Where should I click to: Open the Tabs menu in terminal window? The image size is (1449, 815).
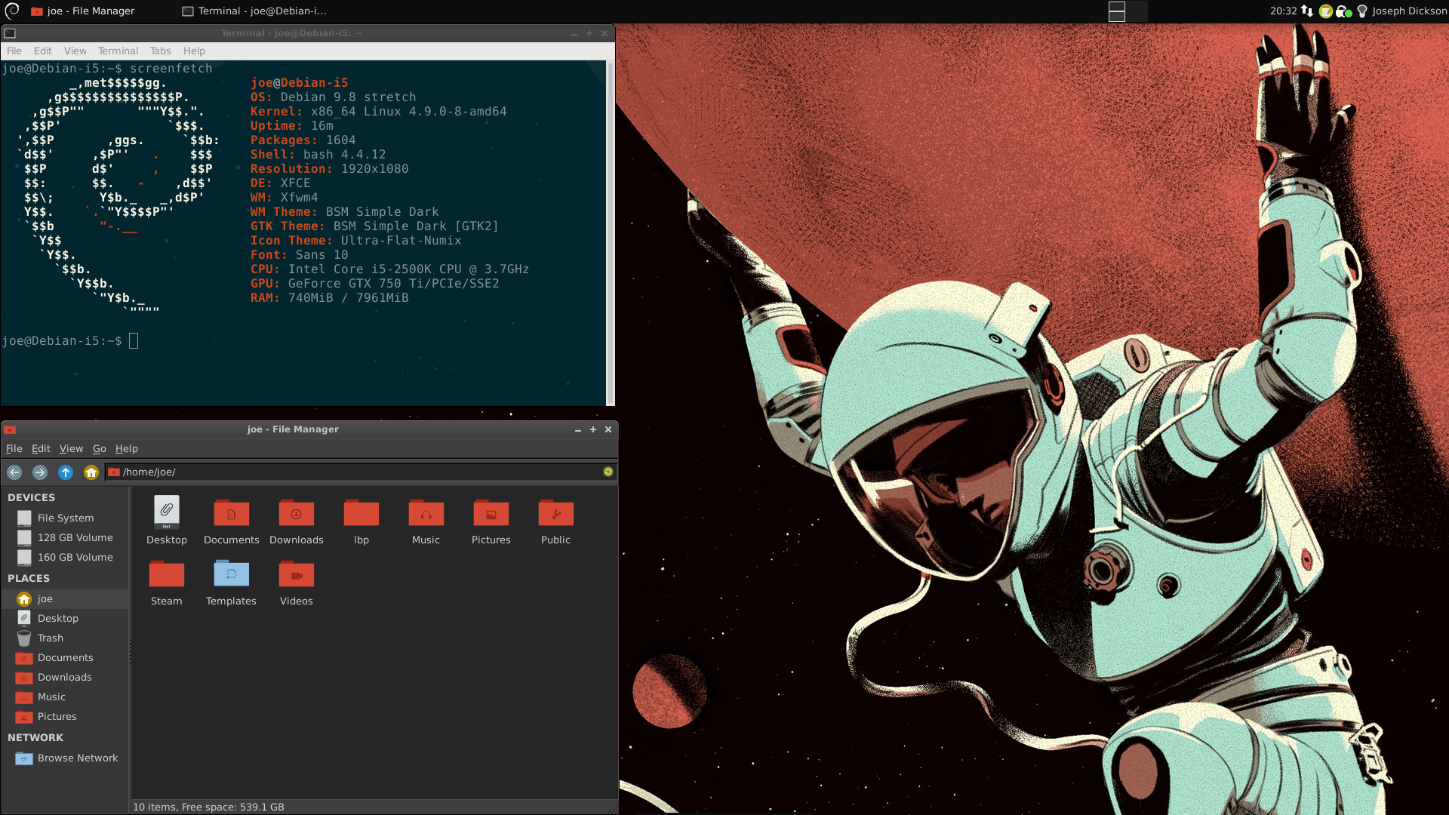pyautogui.click(x=160, y=51)
